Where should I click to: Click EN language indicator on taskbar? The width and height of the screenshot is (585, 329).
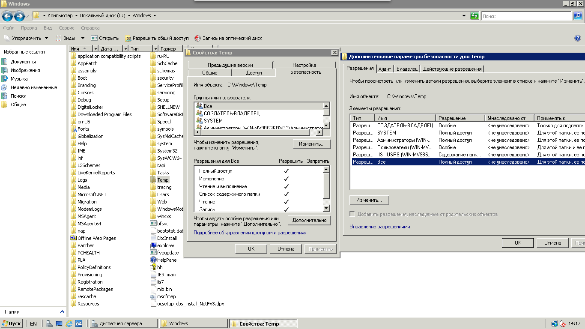[33, 324]
